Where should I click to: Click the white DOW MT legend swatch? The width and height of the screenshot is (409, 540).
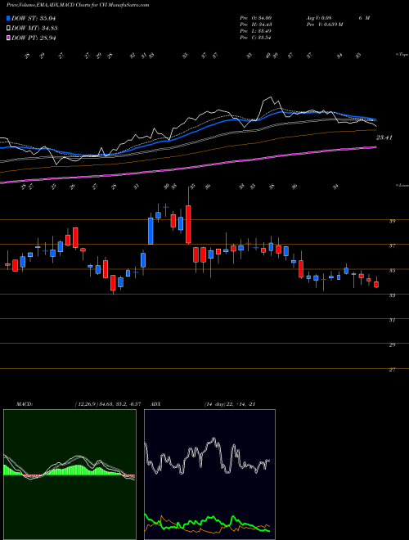[9, 29]
